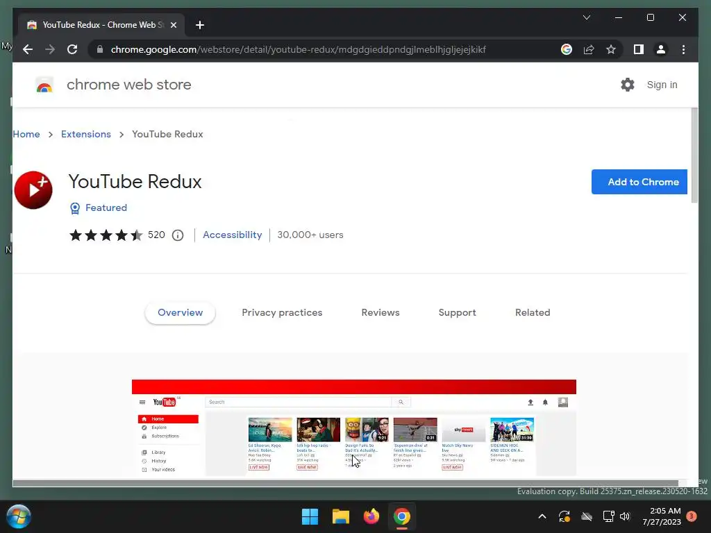Click the Featured badge icon
The width and height of the screenshot is (711, 533).
tap(75, 208)
